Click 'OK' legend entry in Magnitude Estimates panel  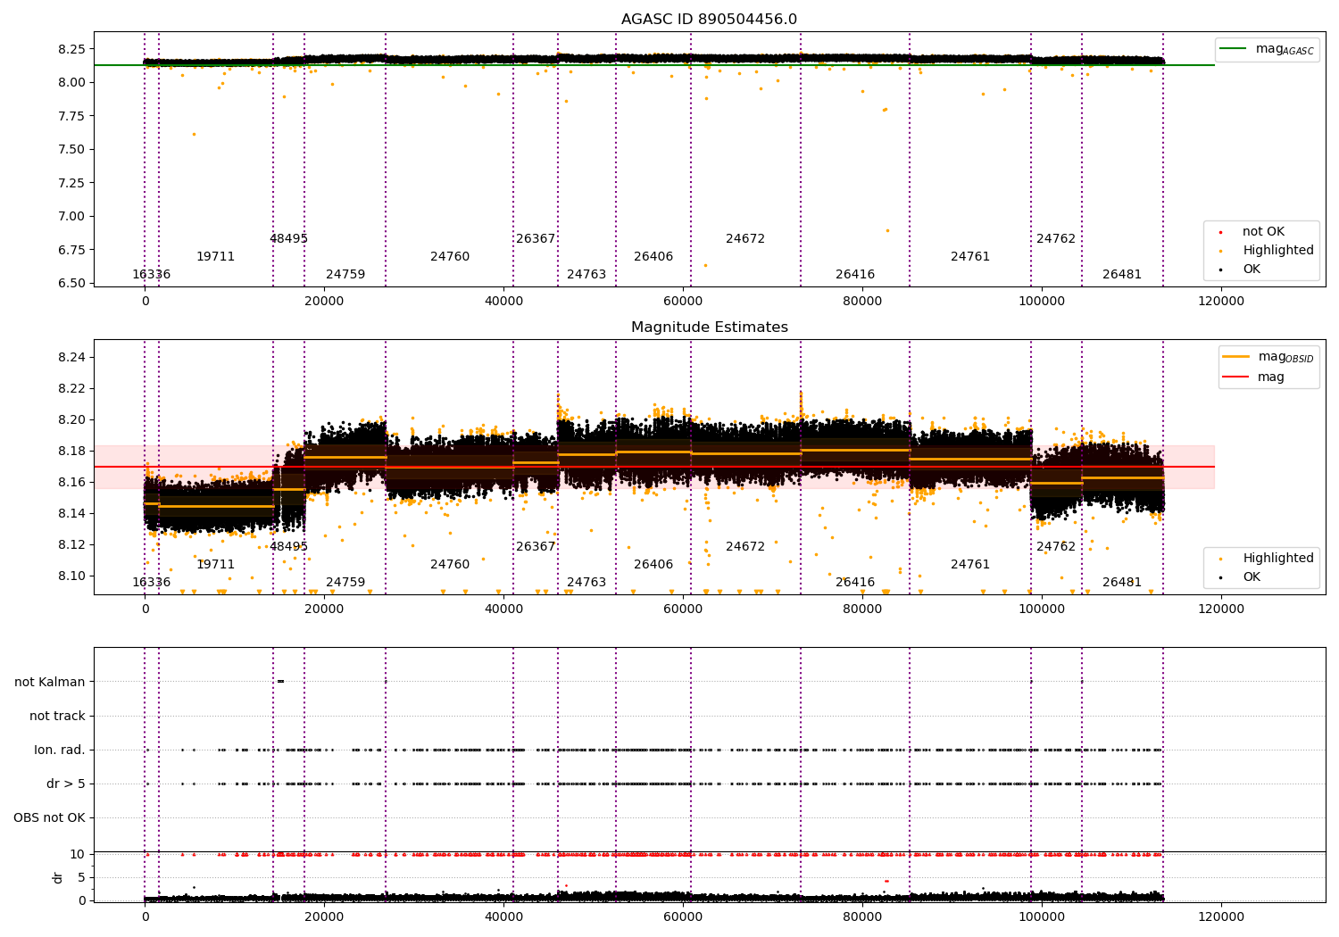pyautogui.click(x=1252, y=577)
